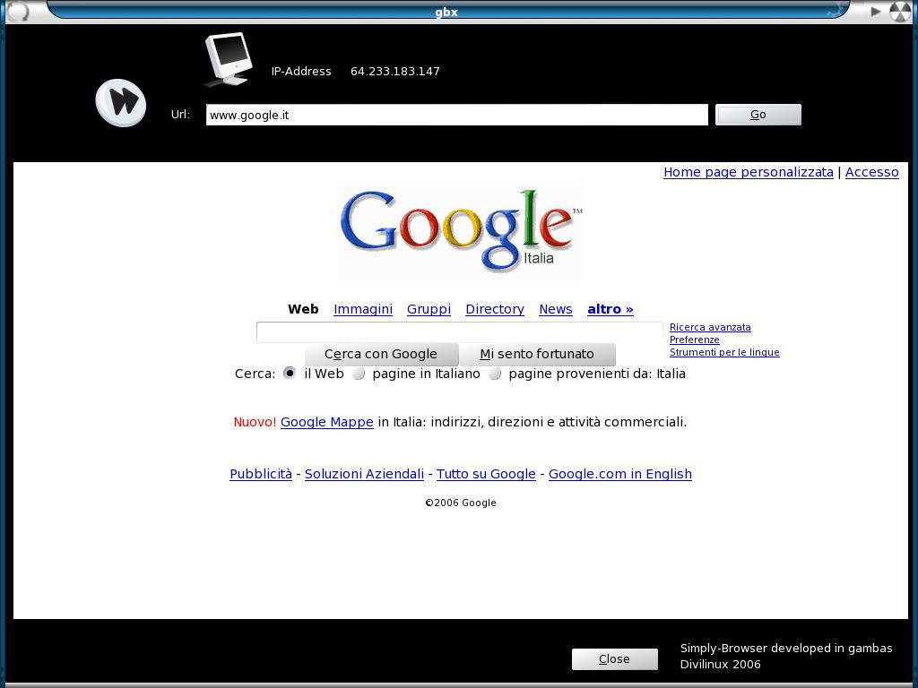
Task: Click the "Url:" label
Action: coord(180,114)
